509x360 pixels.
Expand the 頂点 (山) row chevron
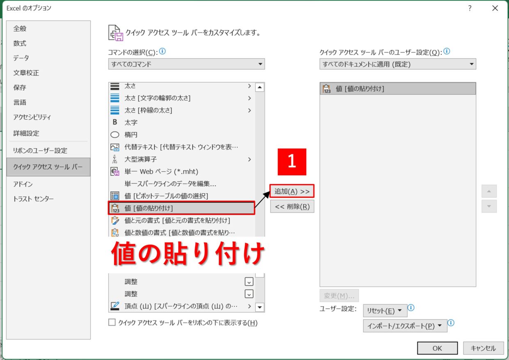pyautogui.click(x=250, y=306)
